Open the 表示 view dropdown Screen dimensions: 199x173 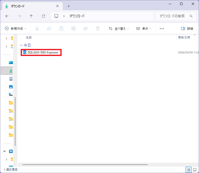click(144, 28)
